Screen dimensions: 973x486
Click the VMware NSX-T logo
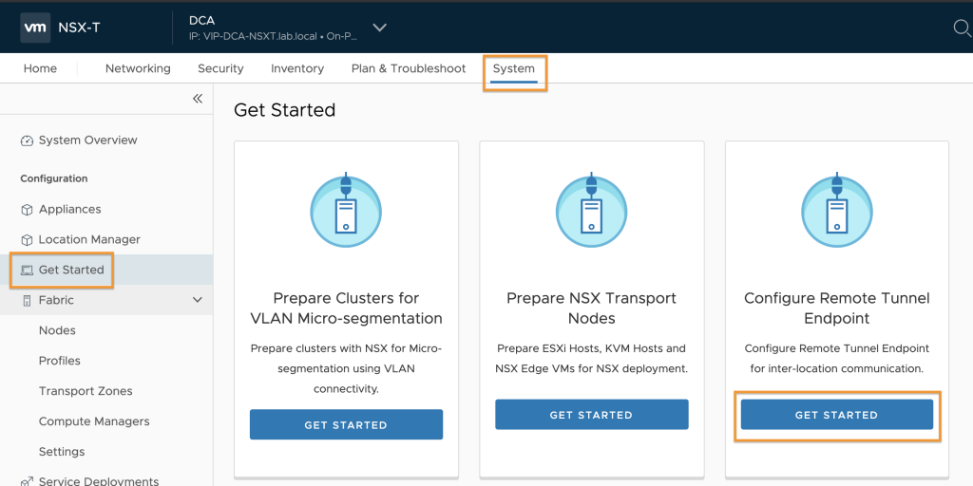point(35,28)
